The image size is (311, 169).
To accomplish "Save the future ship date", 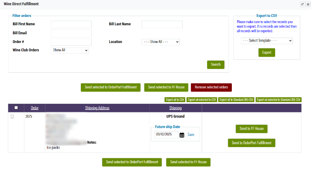I will (191, 135).
